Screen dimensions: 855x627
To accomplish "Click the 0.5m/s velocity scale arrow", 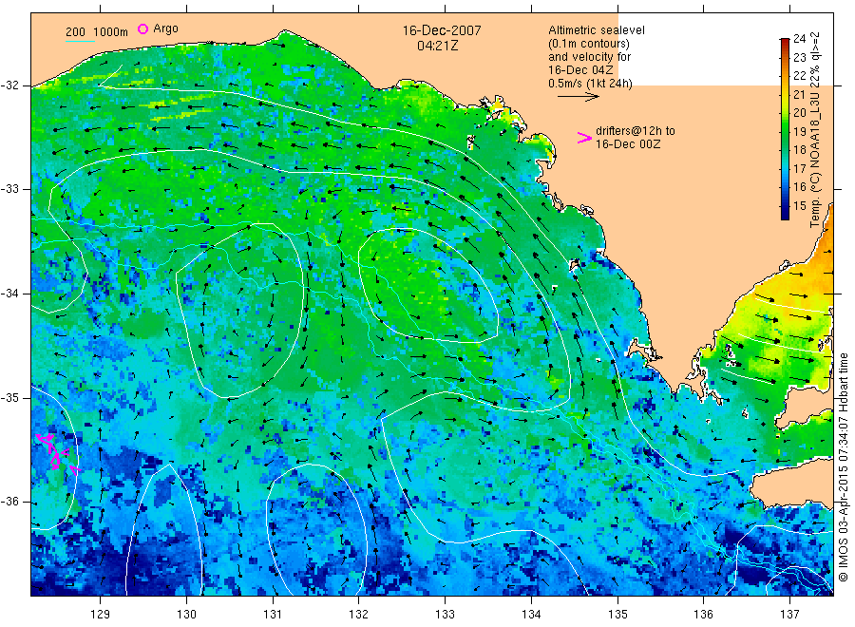I will [x=578, y=97].
